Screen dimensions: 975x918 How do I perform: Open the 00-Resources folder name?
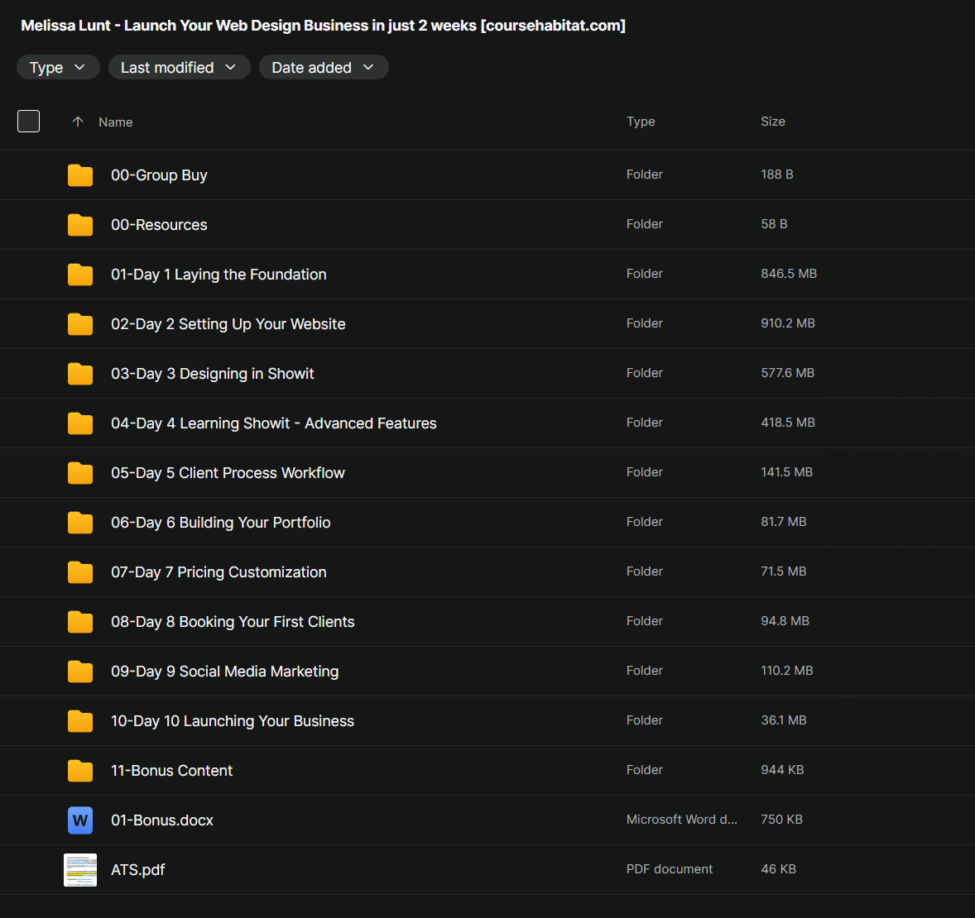159,225
